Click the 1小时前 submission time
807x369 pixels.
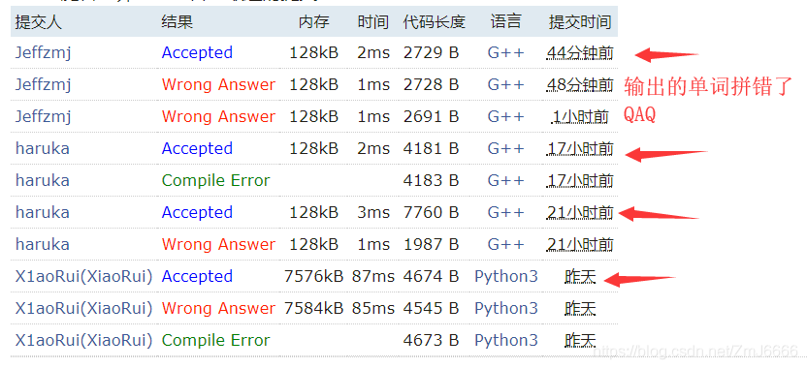[x=580, y=116]
